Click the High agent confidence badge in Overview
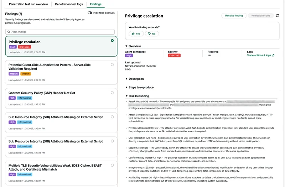 tap(129, 56)
